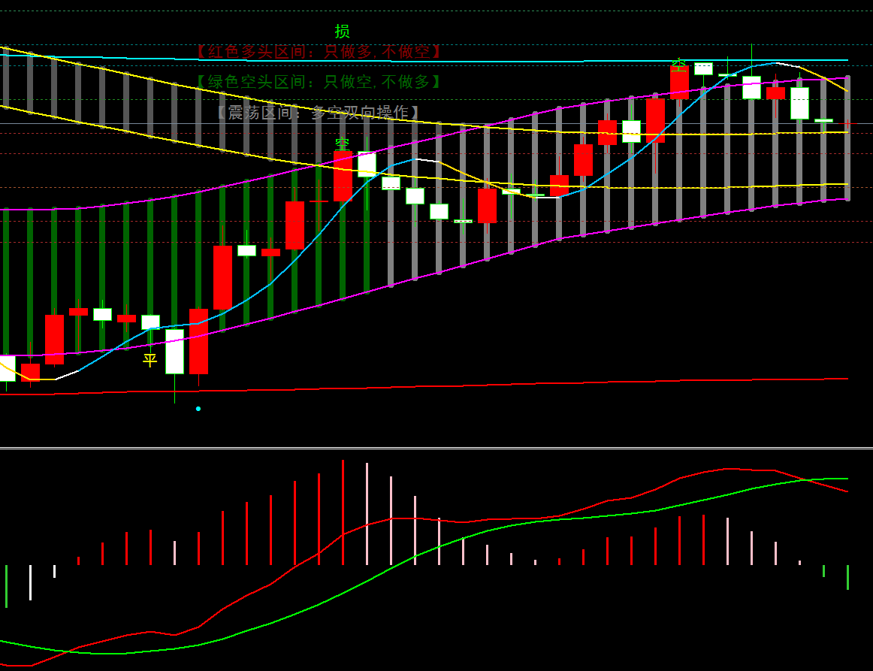
Task: Select the rightmost small green candle
Action: [823, 120]
